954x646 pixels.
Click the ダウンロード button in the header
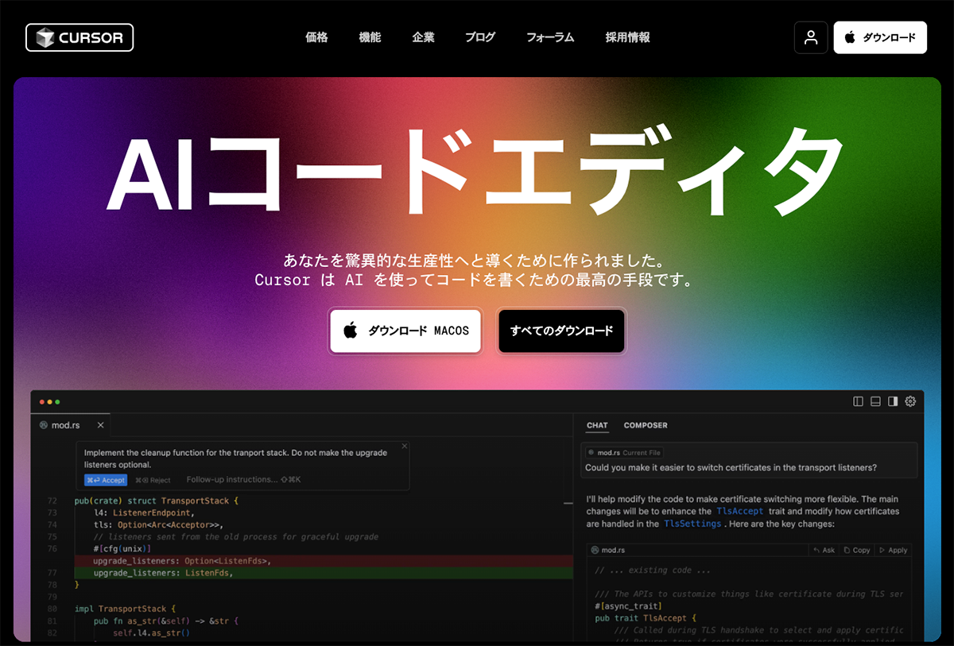[880, 37]
